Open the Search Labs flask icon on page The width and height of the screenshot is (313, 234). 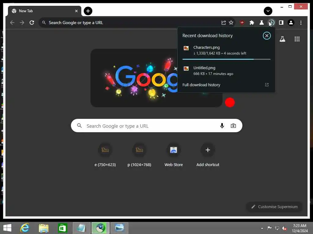point(282,39)
